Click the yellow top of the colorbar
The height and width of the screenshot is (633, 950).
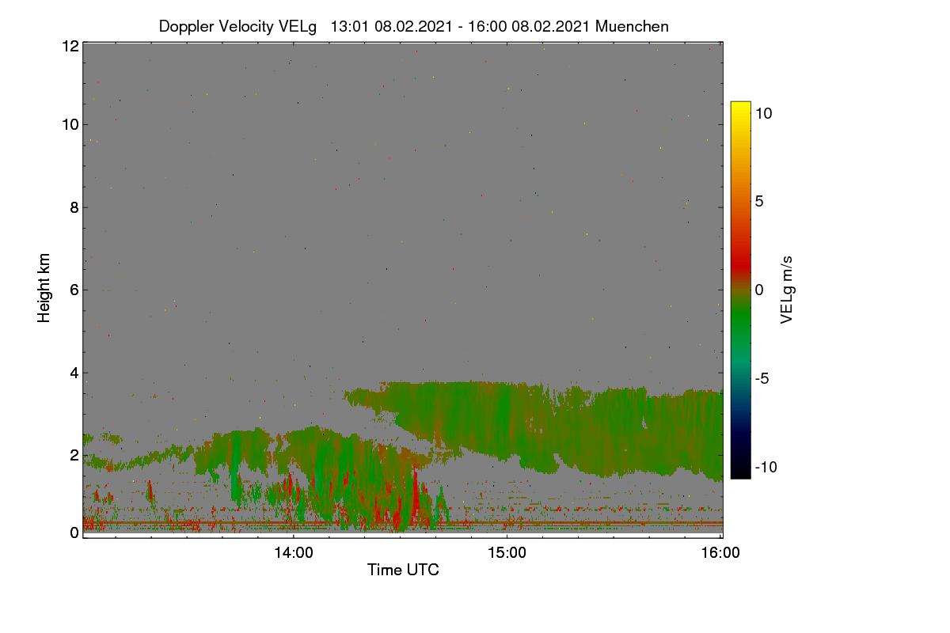pos(740,109)
